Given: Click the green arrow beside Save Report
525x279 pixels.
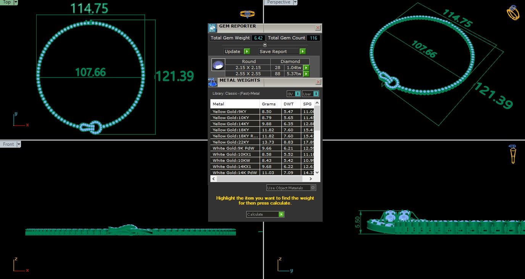Looking at the screenshot, I should pyautogui.click(x=303, y=52).
